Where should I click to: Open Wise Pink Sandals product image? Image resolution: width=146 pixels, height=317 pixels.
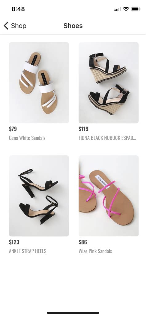(x=108, y=196)
